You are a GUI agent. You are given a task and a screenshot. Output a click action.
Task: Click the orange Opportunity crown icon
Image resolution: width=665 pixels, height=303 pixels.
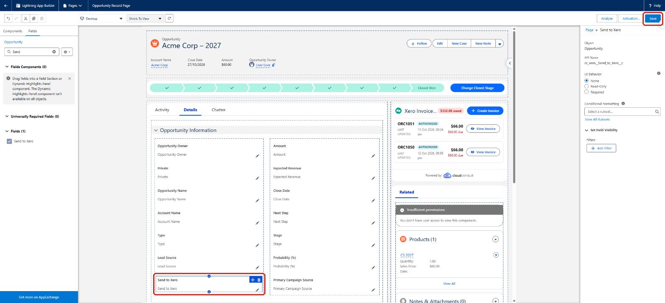coord(155,44)
